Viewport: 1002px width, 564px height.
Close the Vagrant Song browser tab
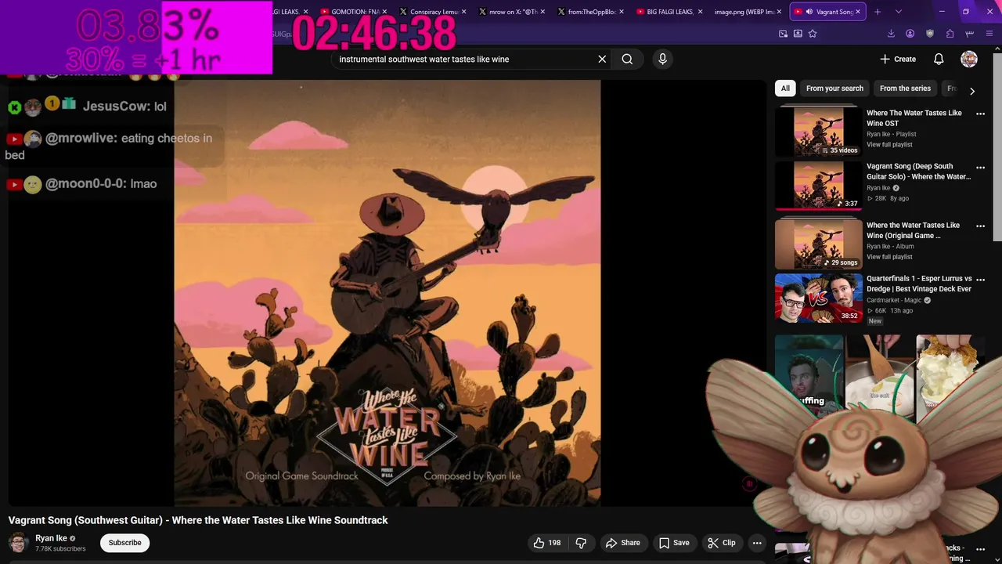[858, 12]
